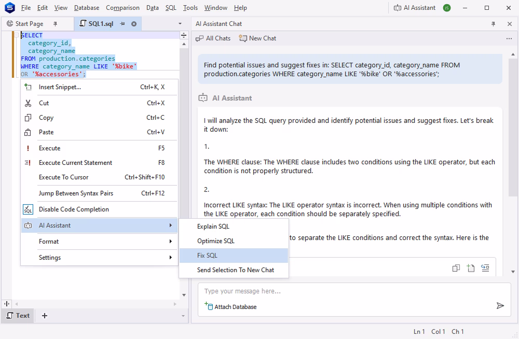This screenshot has height=339, width=519.
Task: Open the Database menu
Action: click(87, 8)
